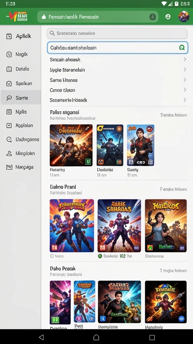This screenshot has width=193, height=344.
Task: Tap the microphone icon in green bar
Action: coord(152,17)
